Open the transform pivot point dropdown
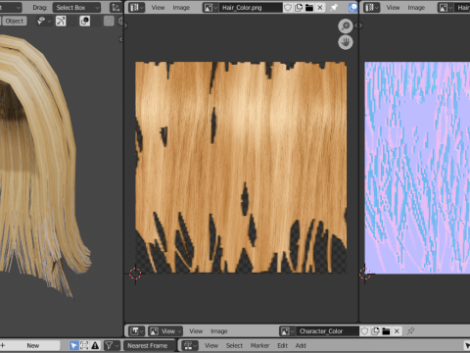This screenshot has width=470, height=353. coord(45,21)
